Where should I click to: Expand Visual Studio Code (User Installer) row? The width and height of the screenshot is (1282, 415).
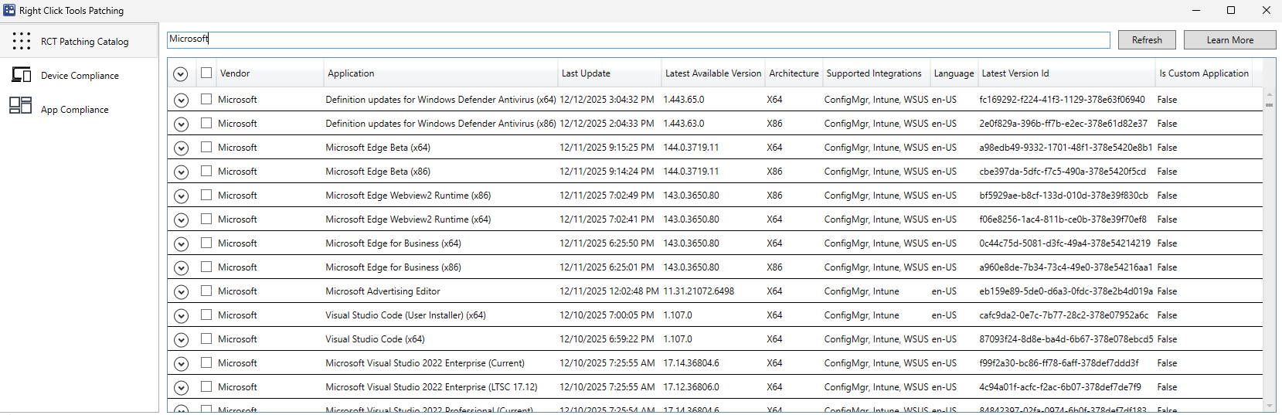tap(181, 316)
